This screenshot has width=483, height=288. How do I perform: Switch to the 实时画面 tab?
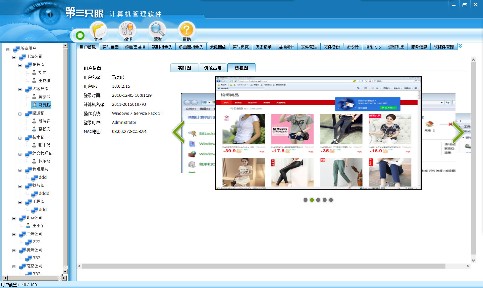[110, 47]
